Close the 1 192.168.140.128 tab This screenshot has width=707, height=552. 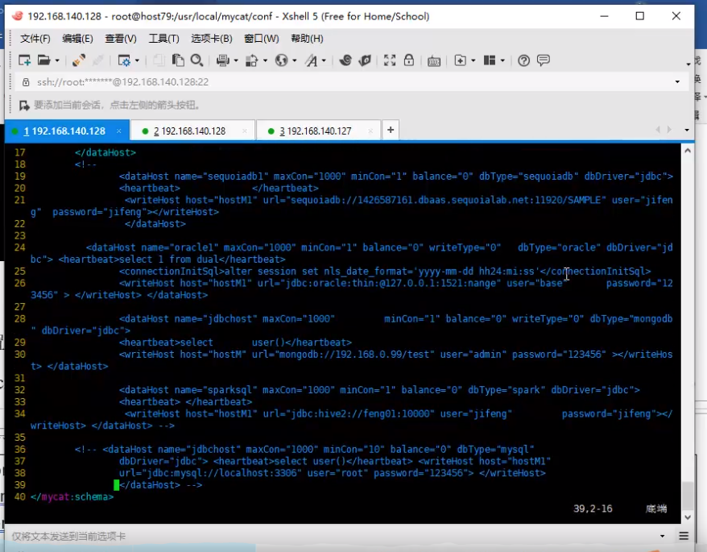[x=118, y=131]
